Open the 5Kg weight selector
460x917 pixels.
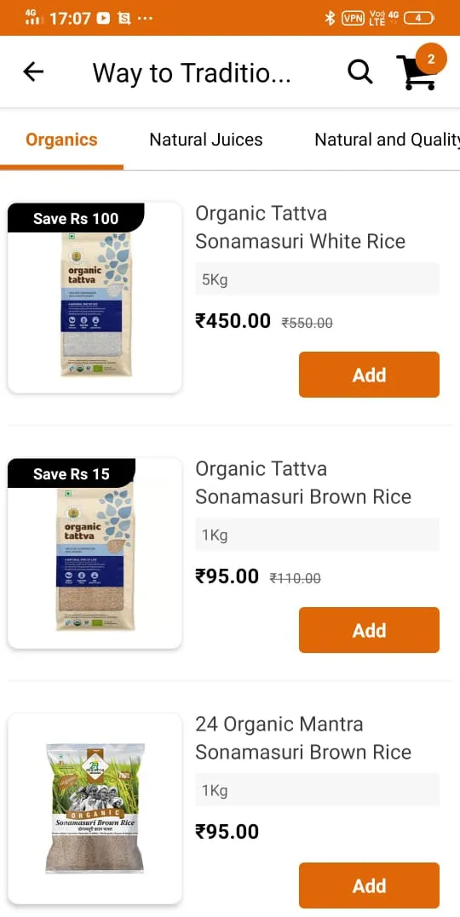tap(317, 279)
